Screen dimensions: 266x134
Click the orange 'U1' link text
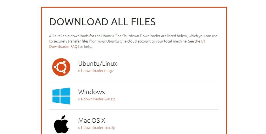click(x=203, y=41)
